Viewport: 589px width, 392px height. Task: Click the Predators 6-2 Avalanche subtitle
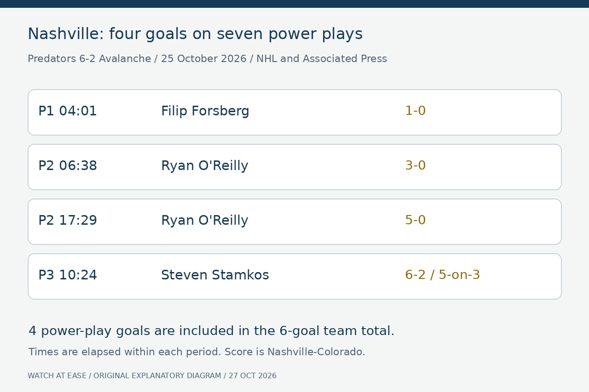(207, 59)
